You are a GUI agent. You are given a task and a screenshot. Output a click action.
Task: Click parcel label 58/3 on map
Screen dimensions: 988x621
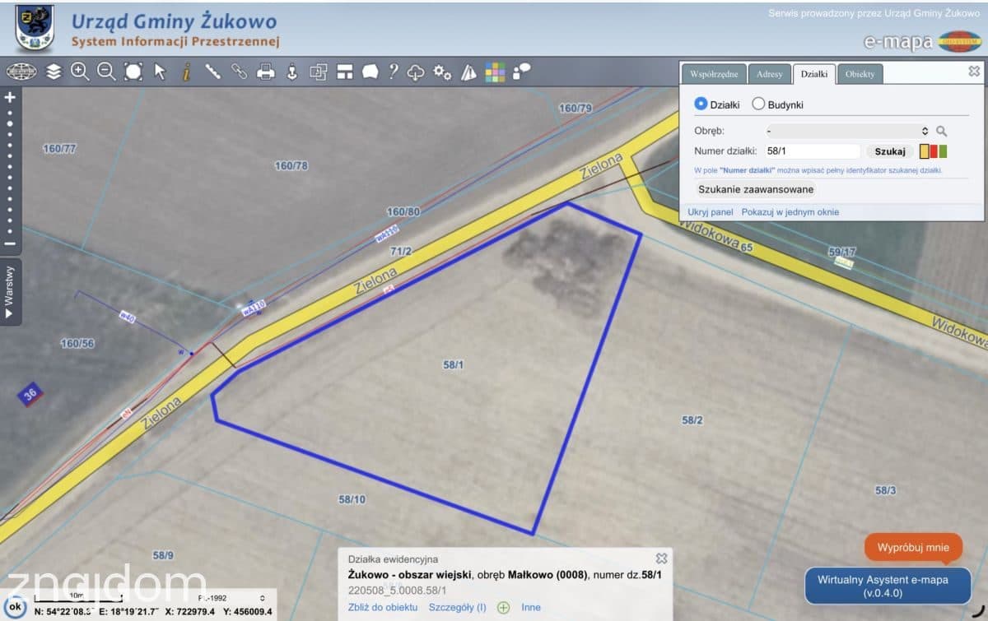885,490
